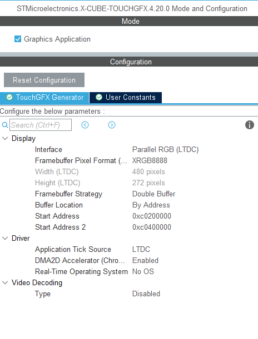Collapse the Display section

coord(5,139)
